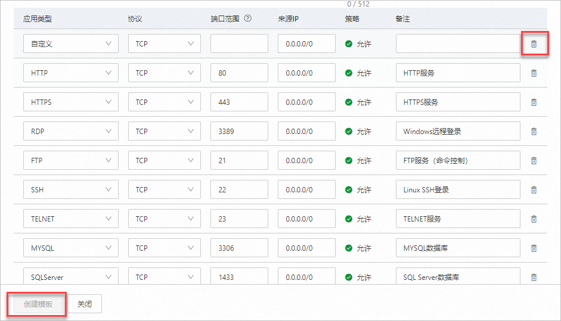The image size is (561, 321).
Task: Click trash icon in MYSQL row
Action: pyautogui.click(x=534, y=248)
